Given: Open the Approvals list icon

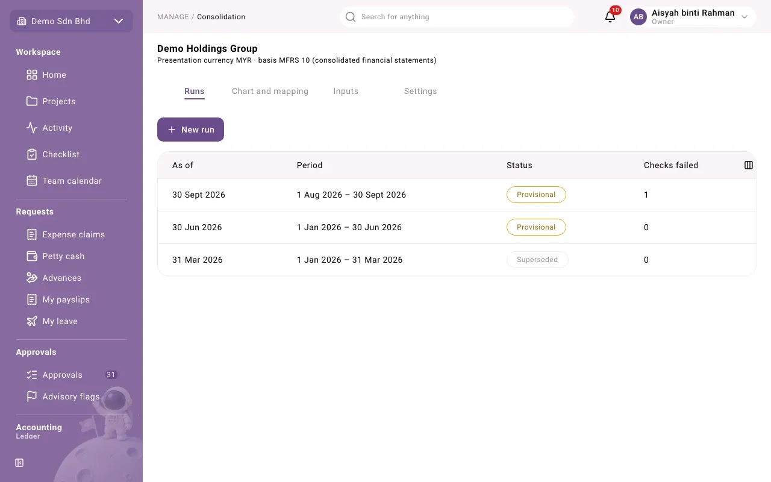Looking at the screenshot, I should (32, 375).
